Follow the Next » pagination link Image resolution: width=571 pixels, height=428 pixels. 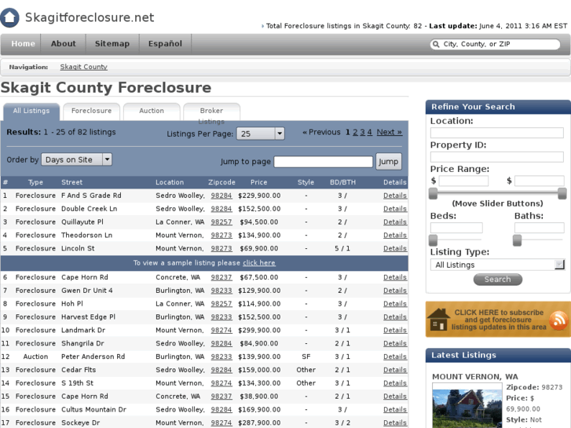click(390, 132)
